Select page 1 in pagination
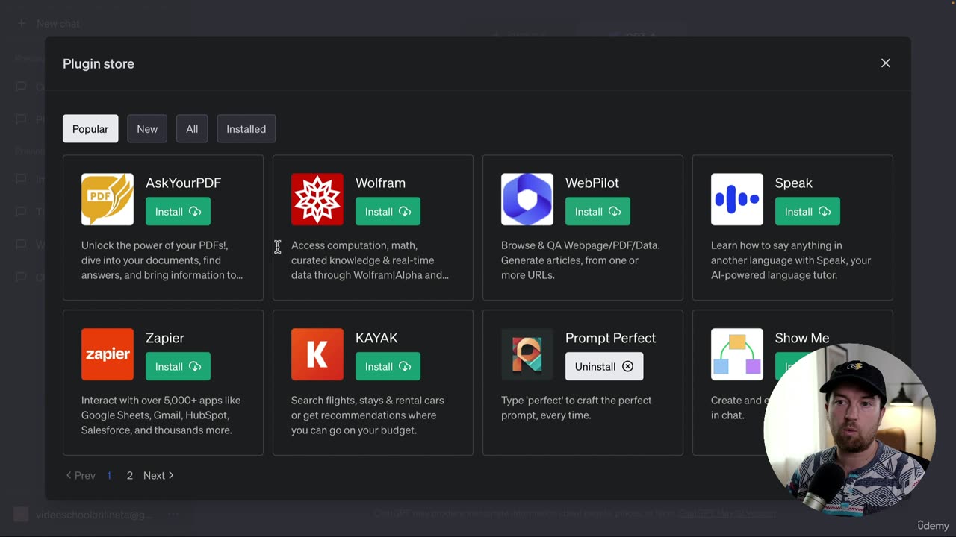The height and width of the screenshot is (537, 956). [x=109, y=475]
